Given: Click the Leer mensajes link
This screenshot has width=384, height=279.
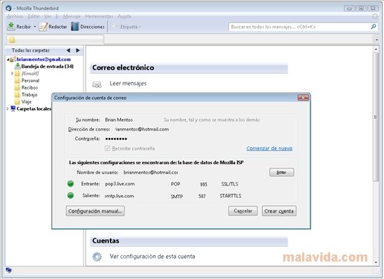Looking at the screenshot, I should click(x=128, y=83).
